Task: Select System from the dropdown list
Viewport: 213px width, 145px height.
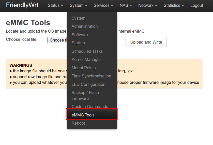Action: click(x=79, y=18)
